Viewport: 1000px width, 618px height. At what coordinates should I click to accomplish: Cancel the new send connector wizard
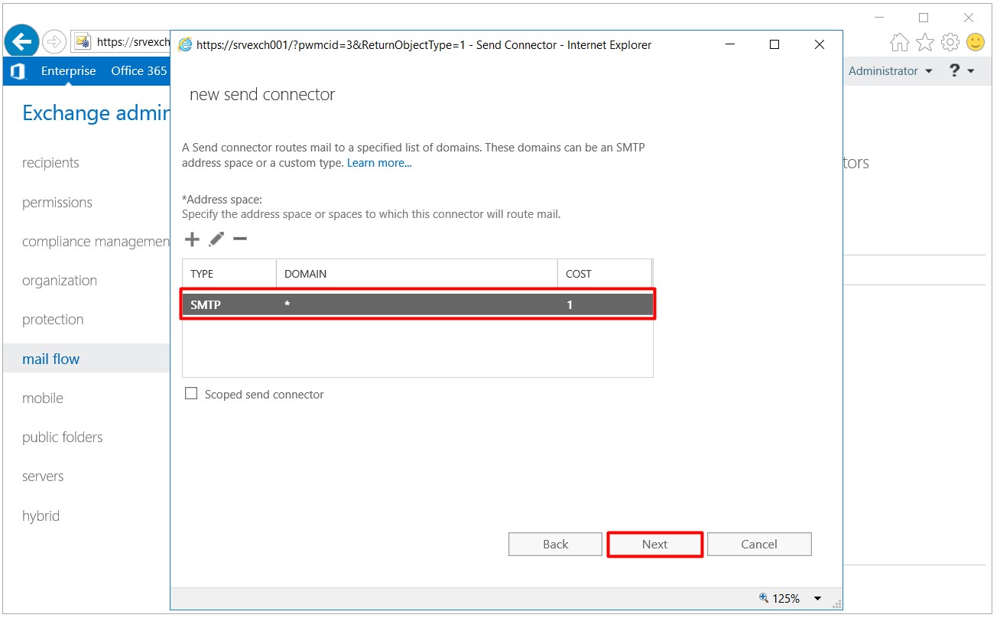point(759,545)
